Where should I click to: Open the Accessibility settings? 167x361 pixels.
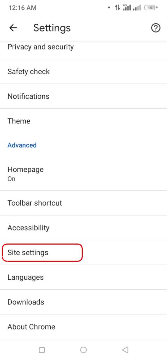(x=28, y=228)
